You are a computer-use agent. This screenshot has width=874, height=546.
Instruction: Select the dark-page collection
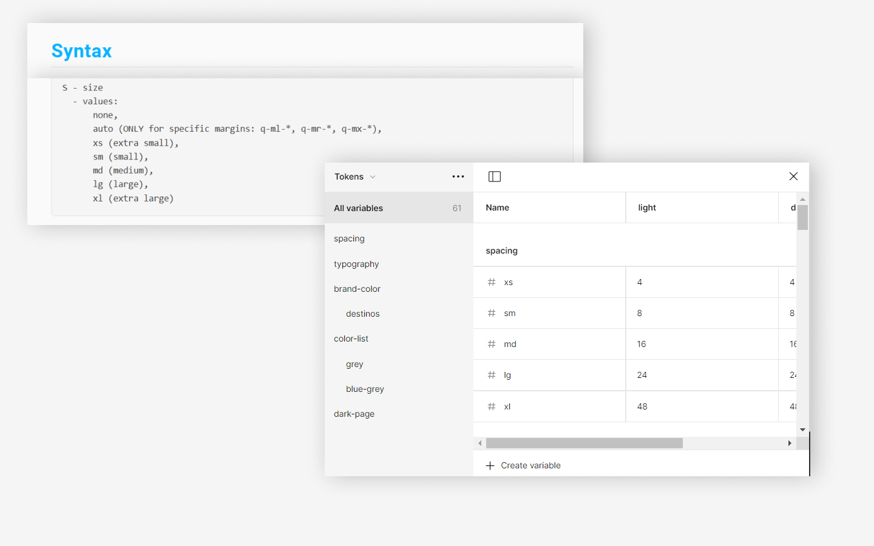click(x=354, y=414)
